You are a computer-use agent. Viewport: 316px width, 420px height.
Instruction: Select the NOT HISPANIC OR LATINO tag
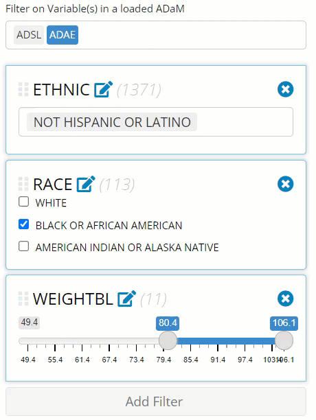tap(112, 122)
